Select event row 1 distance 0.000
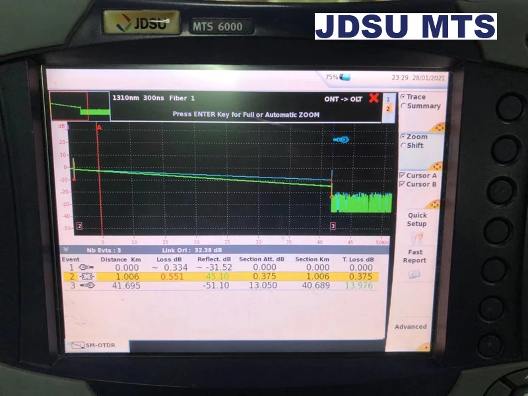Viewport: 528px width, 396px height. [x=127, y=268]
